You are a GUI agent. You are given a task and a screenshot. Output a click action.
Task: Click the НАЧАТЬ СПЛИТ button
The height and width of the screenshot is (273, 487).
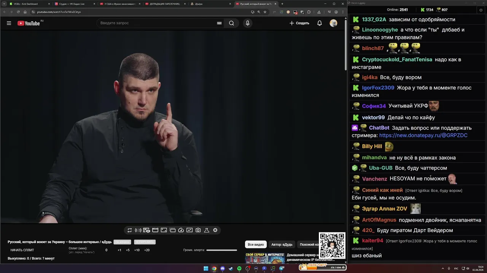(x=22, y=250)
